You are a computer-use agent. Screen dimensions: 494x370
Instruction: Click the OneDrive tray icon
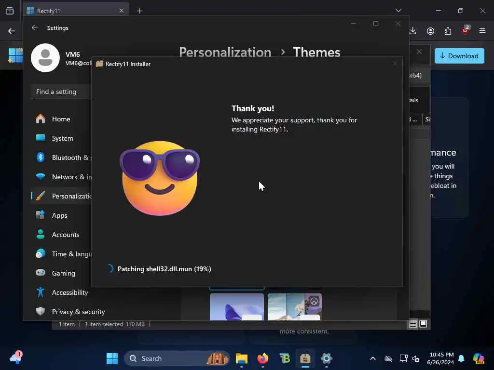(x=388, y=358)
